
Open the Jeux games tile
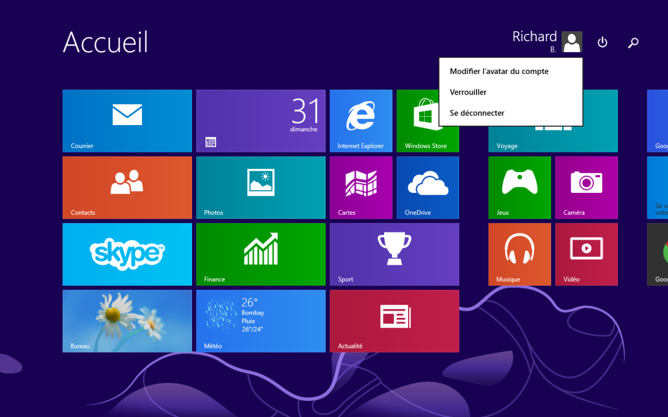coord(519,187)
